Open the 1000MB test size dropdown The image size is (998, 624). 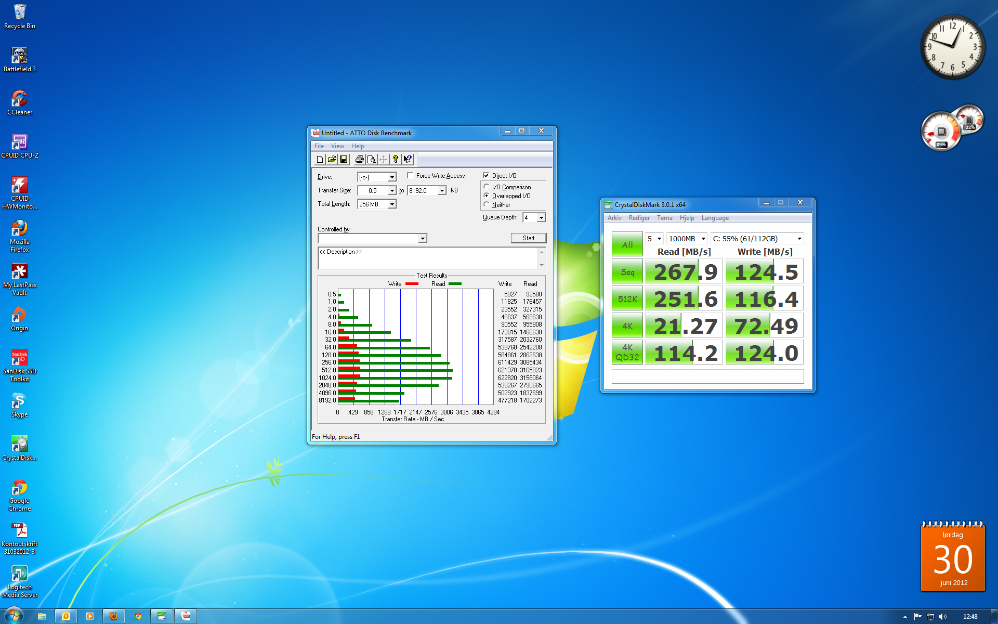(703, 239)
